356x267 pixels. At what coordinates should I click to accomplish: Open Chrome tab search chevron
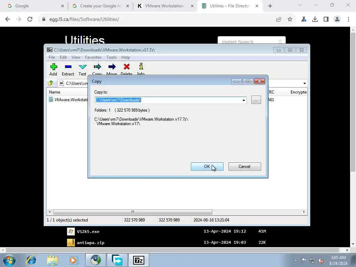point(300,5)
